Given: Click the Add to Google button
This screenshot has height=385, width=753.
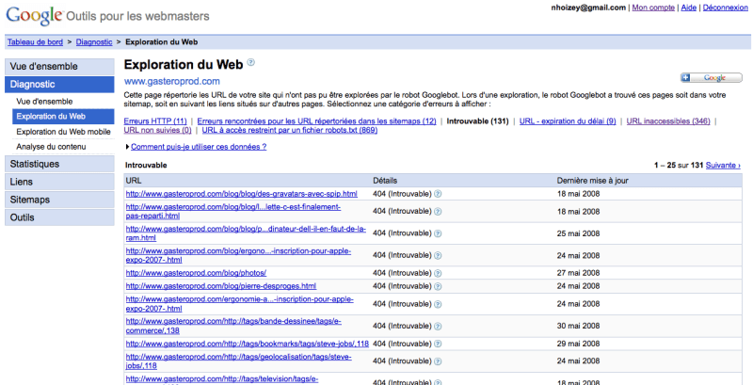Looking at the screenshot, I should point(711,78).
